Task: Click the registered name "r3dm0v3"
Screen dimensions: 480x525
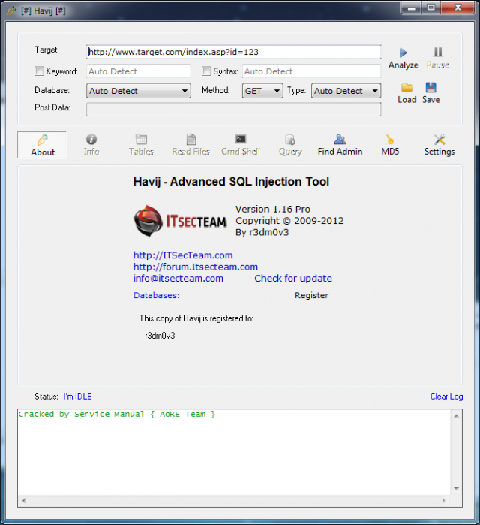Action: (x=160, y=336)
